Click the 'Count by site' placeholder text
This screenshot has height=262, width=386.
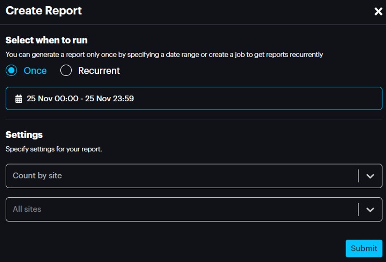coord(37,176)
